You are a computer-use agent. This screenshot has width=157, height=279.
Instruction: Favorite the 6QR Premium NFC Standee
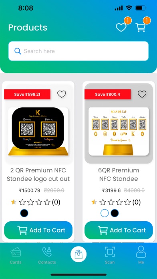coord(142,94)
